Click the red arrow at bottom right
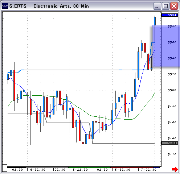This screenshot has height=174, width=180. tap(175, 169)
